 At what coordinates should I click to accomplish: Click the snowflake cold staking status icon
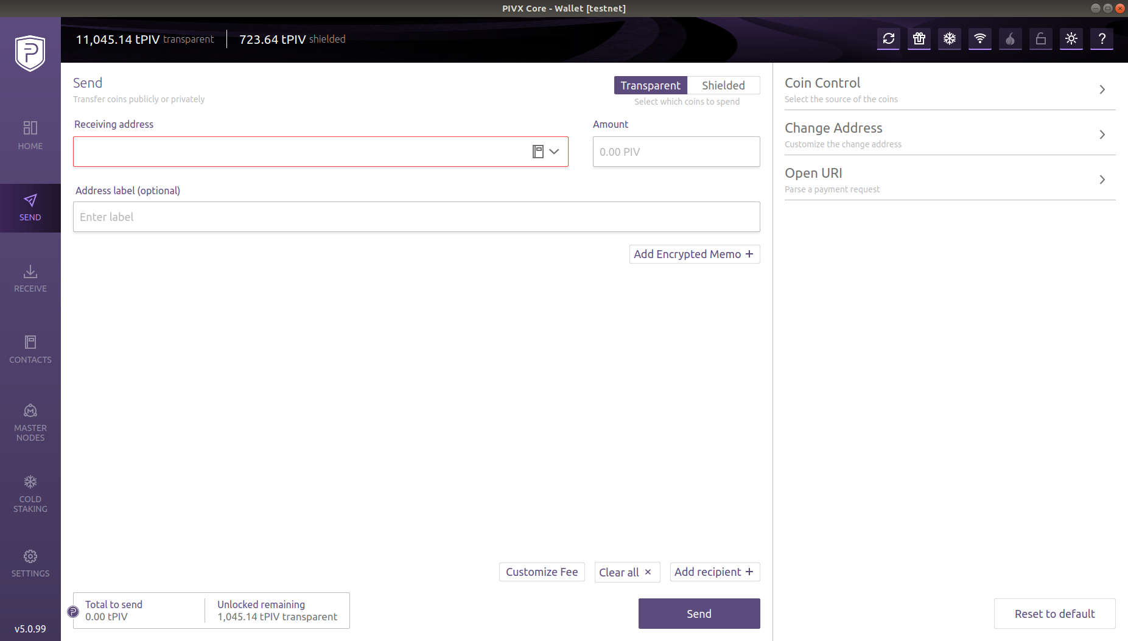[x=950, y=39]
